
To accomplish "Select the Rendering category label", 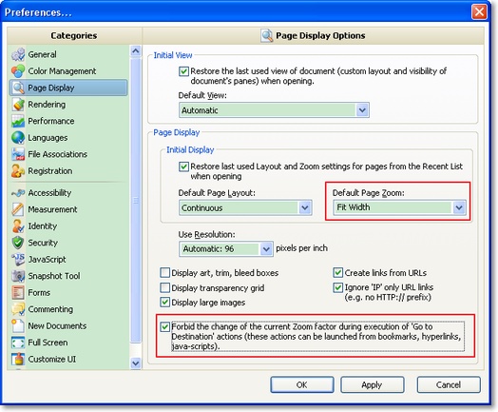I will [47, 105].
